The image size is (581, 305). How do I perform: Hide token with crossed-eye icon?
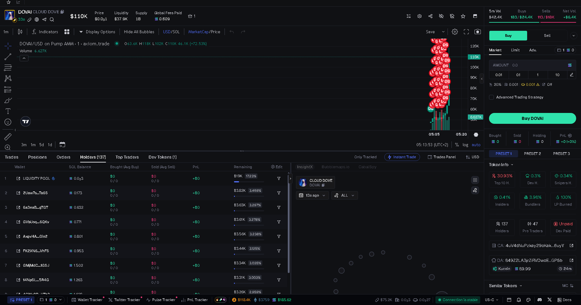click(x=441, y=16)
